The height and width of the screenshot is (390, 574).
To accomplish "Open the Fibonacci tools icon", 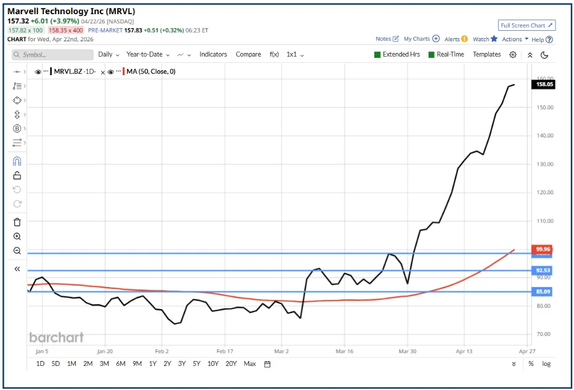I will click(x=17, y=86).
